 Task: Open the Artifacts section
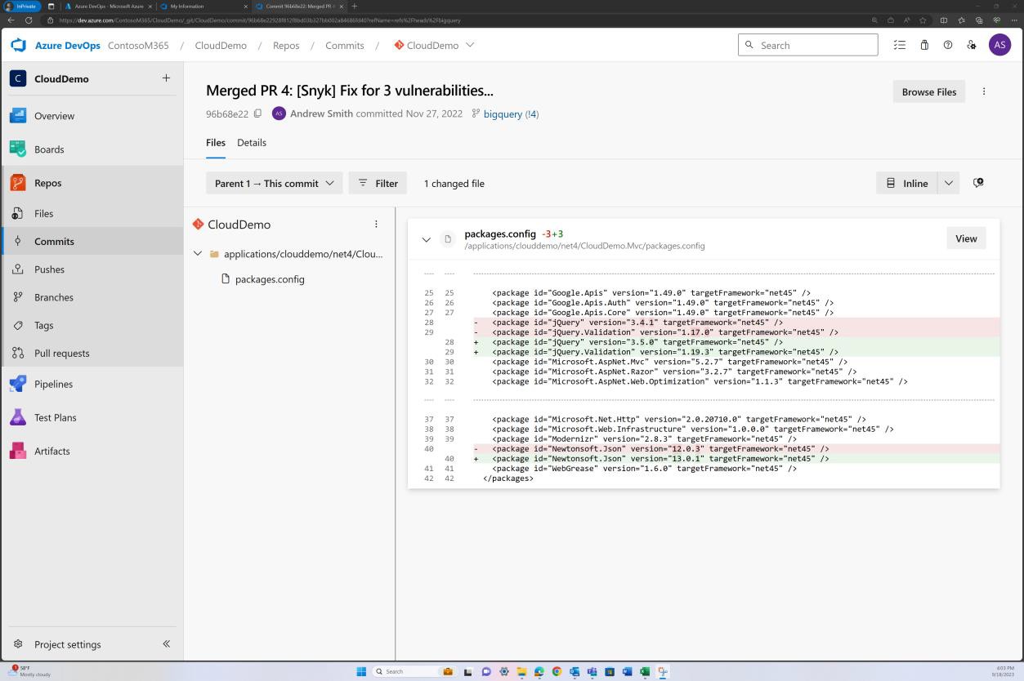tap(51, 451)
